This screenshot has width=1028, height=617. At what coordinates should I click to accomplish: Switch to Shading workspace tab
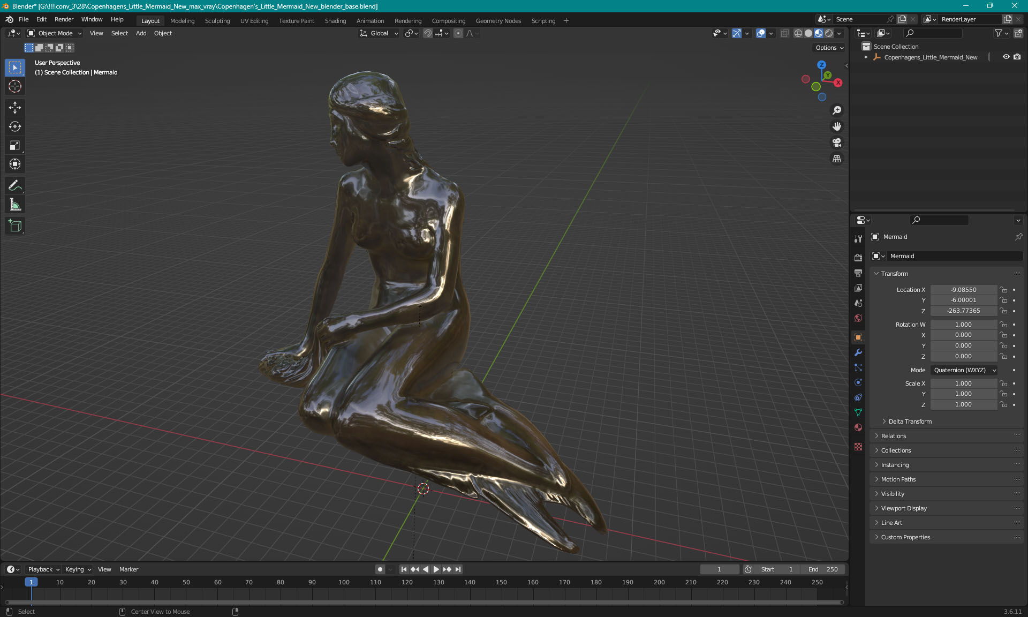tap(335, 21)
